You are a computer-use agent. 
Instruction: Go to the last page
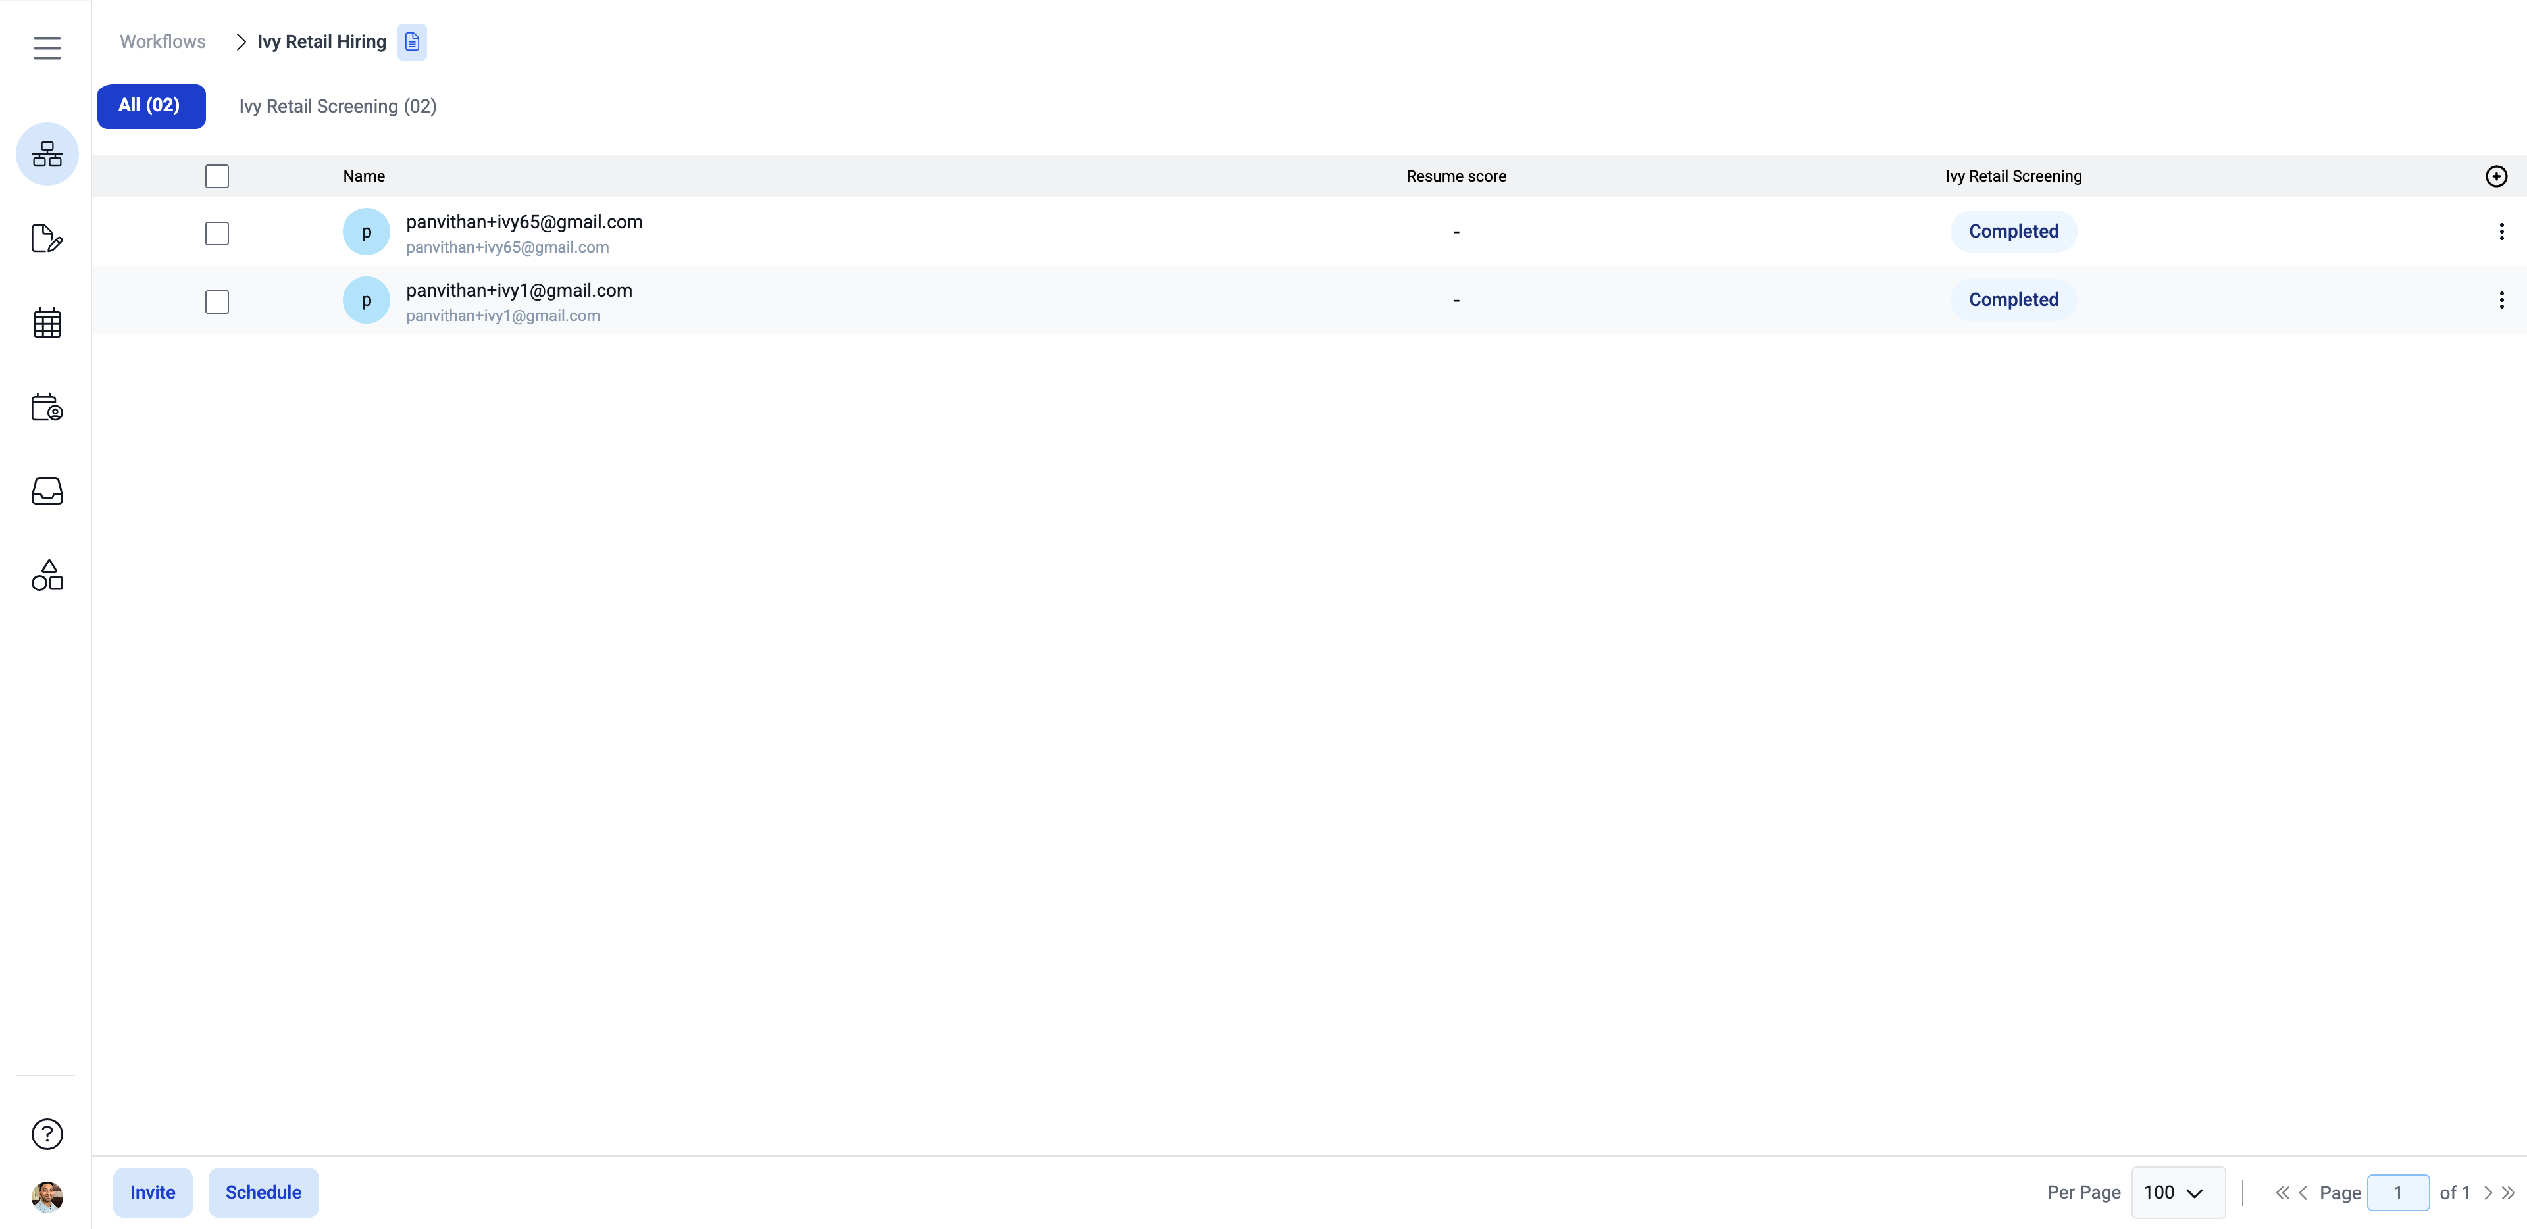pos(2509,1193)
